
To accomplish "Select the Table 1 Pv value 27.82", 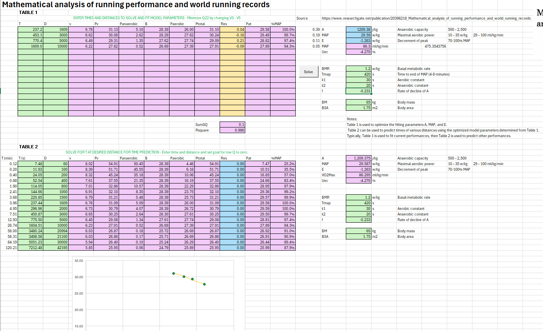I will coord(106,46).
